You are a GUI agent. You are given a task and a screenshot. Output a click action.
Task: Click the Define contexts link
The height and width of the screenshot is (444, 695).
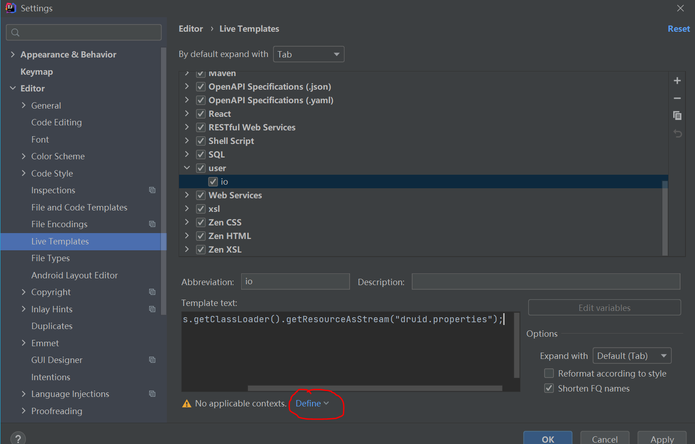click(x=312, y=403)
